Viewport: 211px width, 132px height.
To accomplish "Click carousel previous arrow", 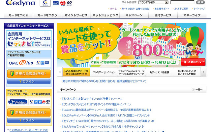I will click(x=60, y=72).
